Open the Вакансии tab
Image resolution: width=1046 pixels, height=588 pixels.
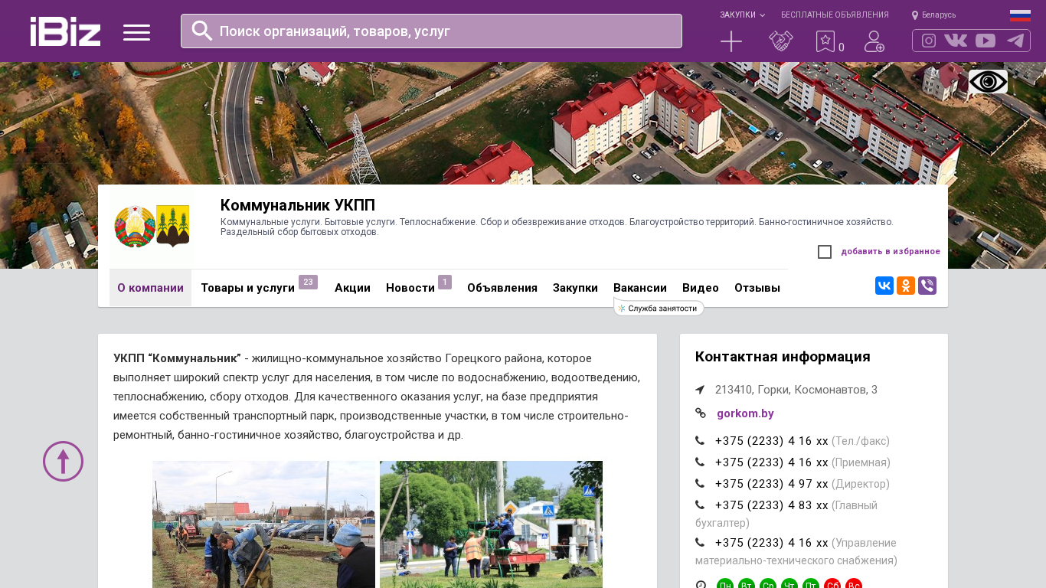[640, 288]
